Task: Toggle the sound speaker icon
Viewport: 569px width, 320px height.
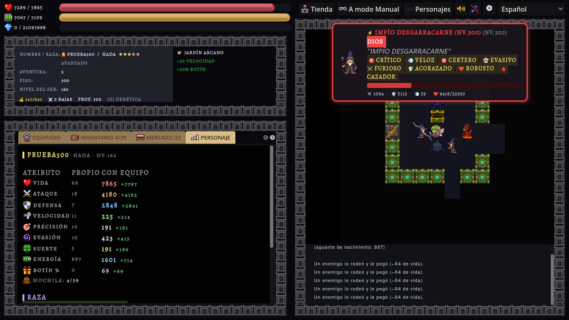Action: coord(461,9)
